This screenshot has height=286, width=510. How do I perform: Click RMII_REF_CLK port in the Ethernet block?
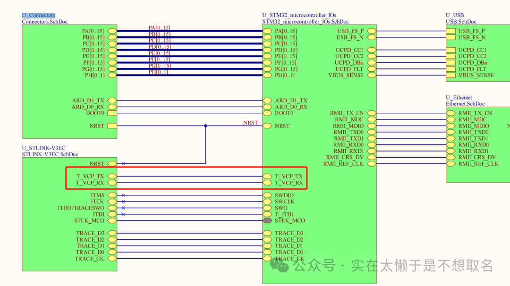coord(452,164)
